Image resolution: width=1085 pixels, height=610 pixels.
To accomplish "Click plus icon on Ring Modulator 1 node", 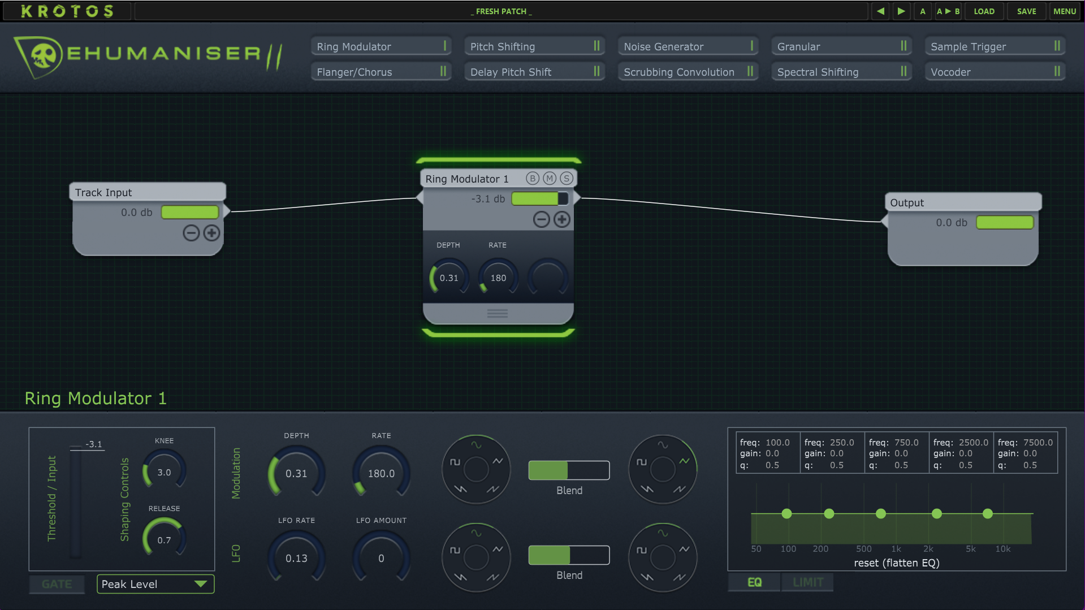I will click(x=561, y=219).
